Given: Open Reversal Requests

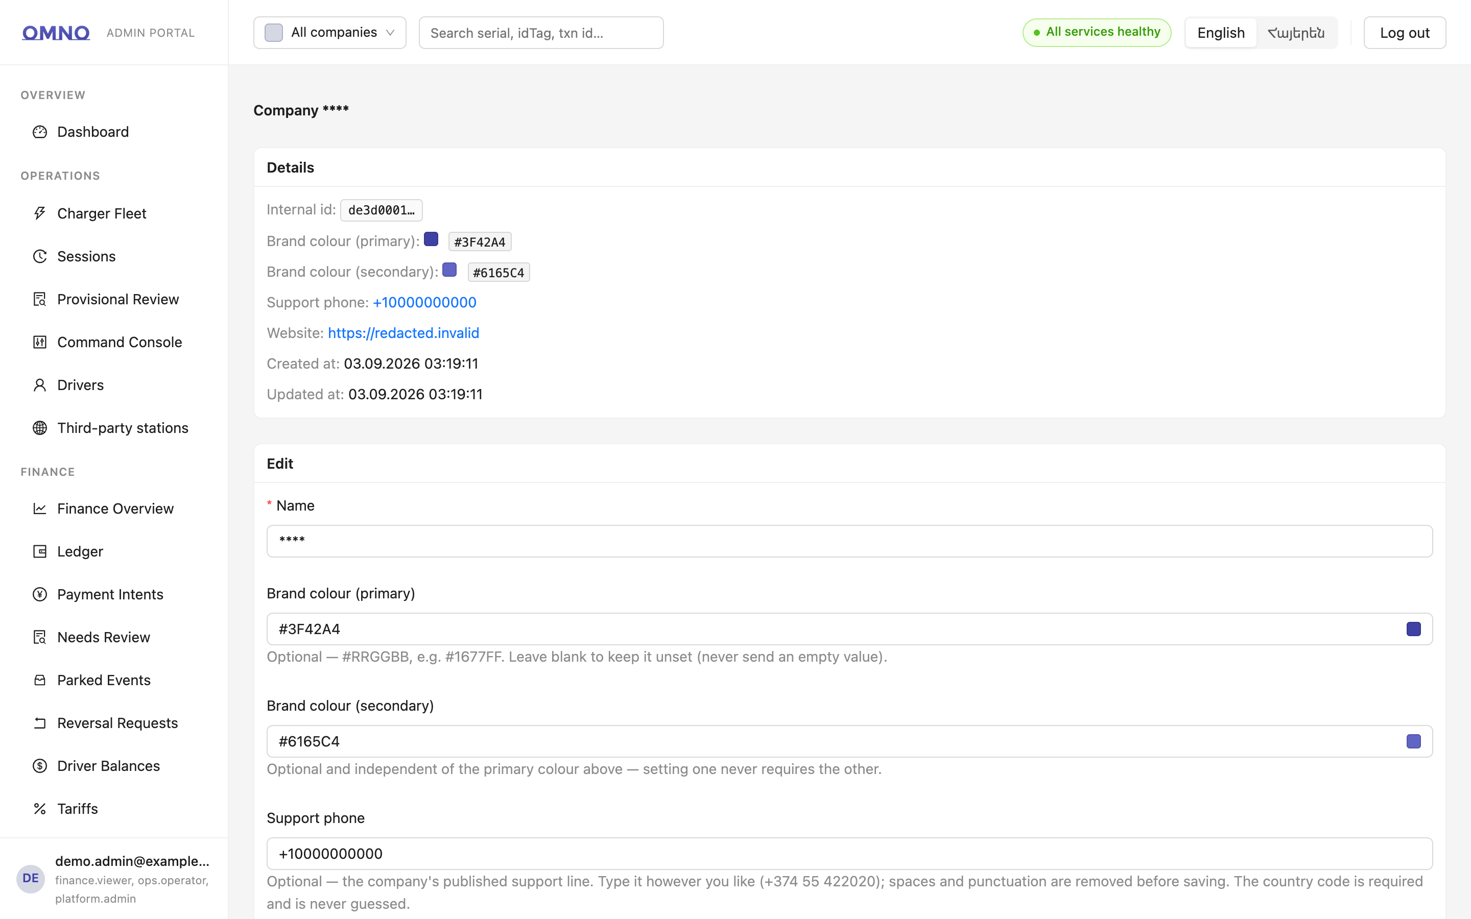Looking at the screenshot, I should [114, 722].
